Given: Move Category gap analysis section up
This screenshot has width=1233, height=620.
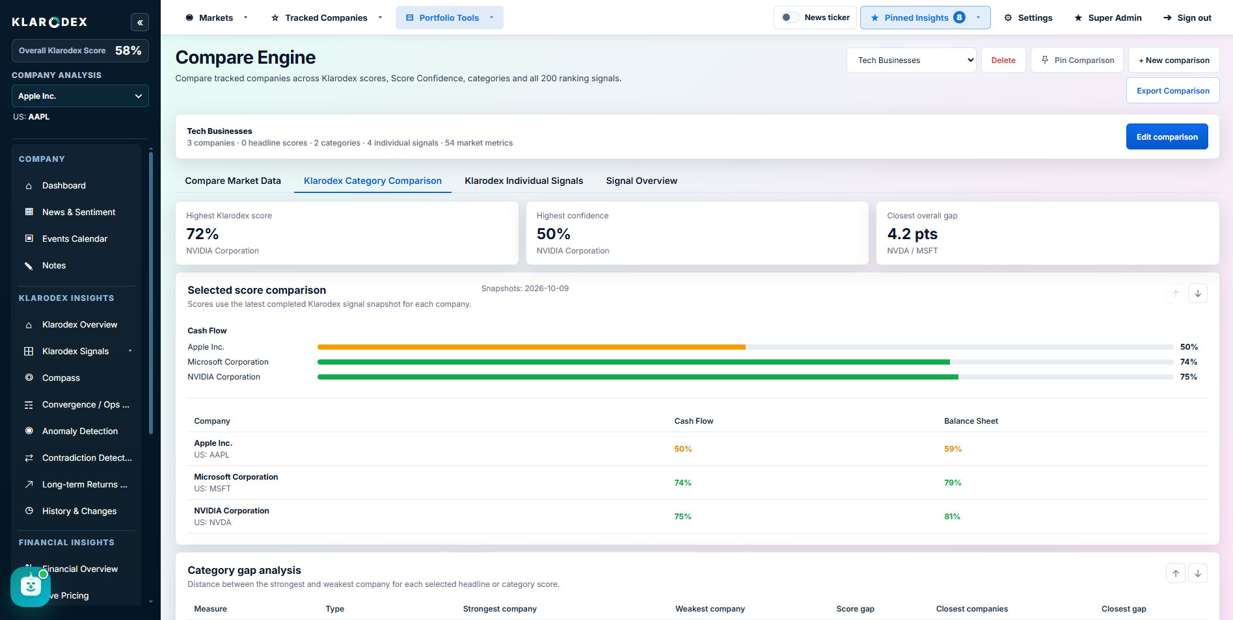Looking at the screenshot, I should coord(1176,573).
